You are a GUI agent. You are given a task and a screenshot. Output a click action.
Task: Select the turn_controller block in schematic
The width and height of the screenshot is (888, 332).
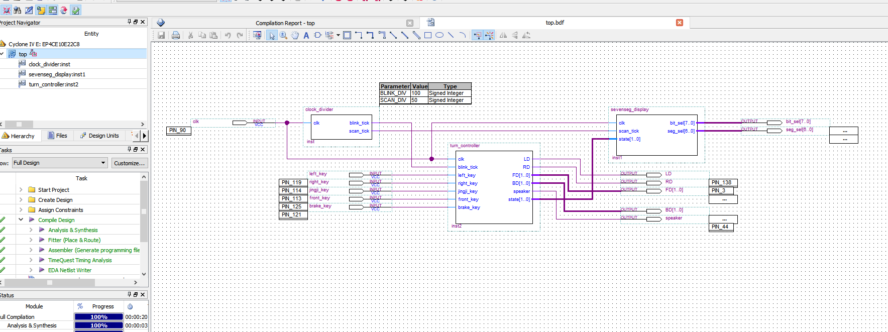click(x=494, y=187)
